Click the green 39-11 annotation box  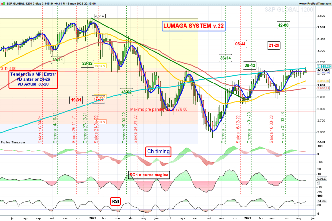click(x=58, y=60)
